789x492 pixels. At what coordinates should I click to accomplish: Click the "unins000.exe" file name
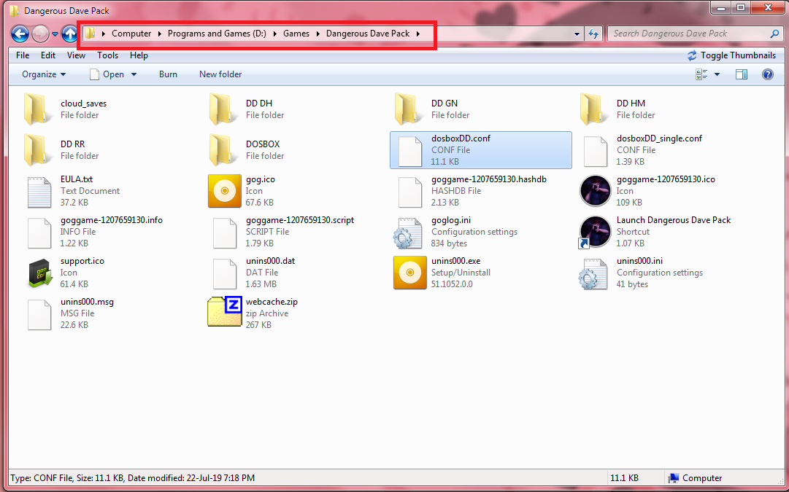point(456,261)
